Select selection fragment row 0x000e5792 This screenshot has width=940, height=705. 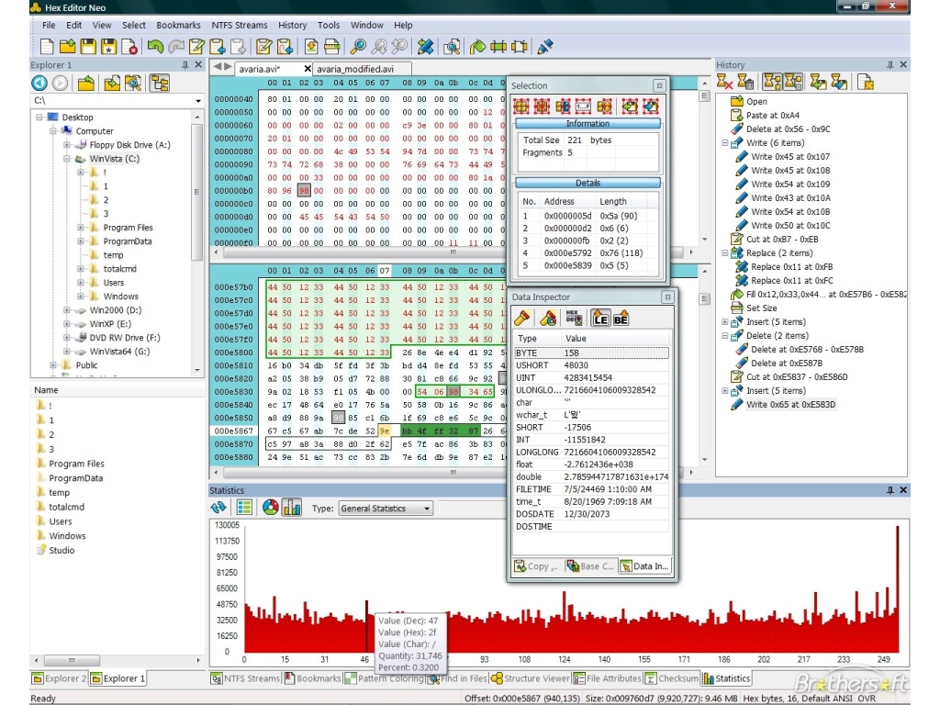pyautogui.click(x=587, y=253)
